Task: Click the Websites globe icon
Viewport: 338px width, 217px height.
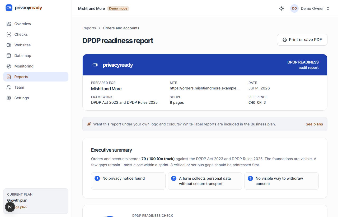Action: pos(9,45)
